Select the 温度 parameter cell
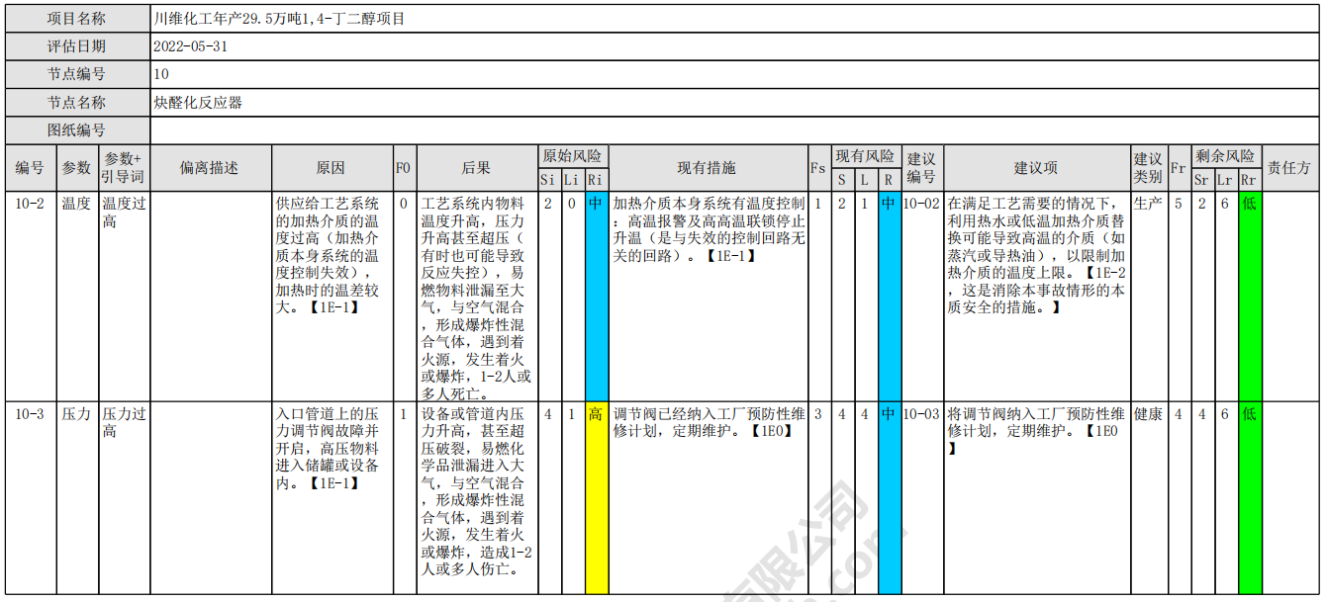Screen dimensions: 1326x602 (77, 296)
